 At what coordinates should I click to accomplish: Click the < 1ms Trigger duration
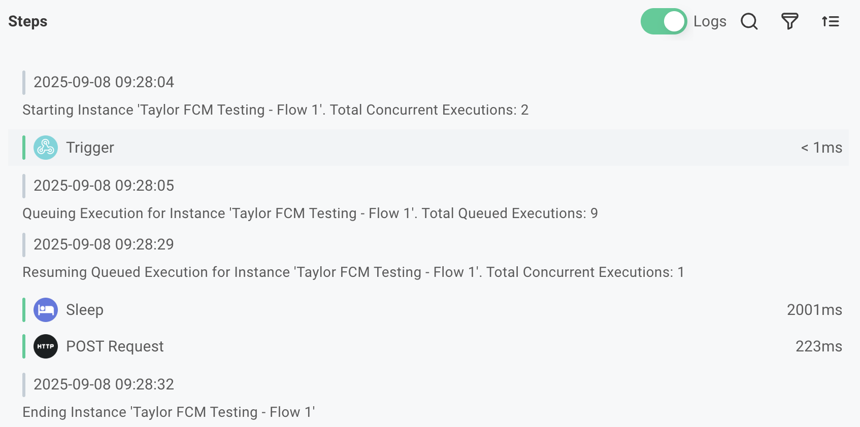click(821, 148)
